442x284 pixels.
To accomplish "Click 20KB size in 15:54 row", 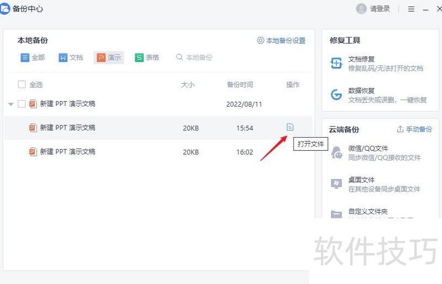I will pos(191,128).
